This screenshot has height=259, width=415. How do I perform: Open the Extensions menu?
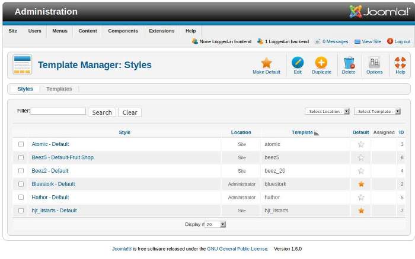tap(161, 31)
